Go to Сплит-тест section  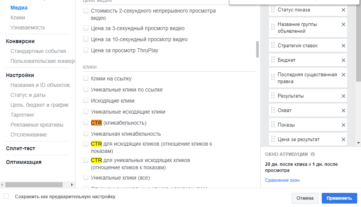tap(20, 148)
